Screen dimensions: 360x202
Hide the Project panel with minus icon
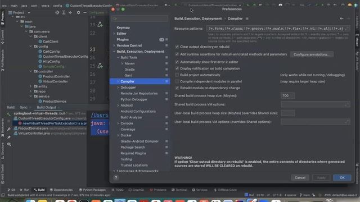85,12
